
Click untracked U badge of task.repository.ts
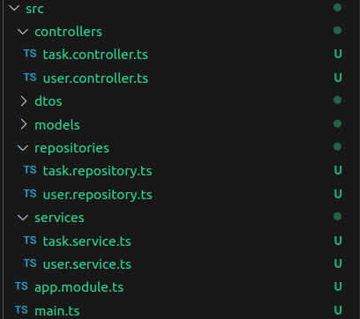point(338,170)
